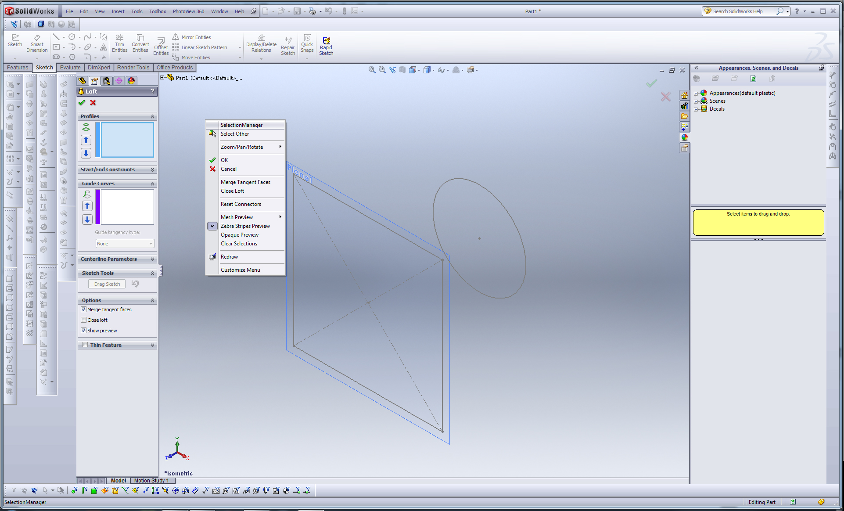This screenshot has width=844, height=511.
Task: Open the Motion Study 1 tab
Action: [x=151, y=481]
